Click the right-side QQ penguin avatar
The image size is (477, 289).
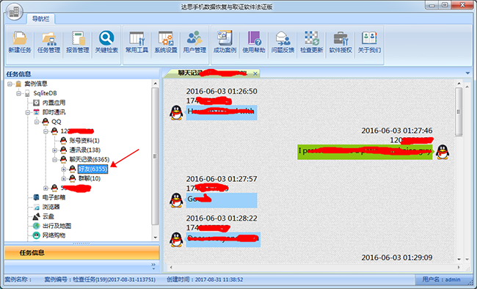click(x=443, y=152)
